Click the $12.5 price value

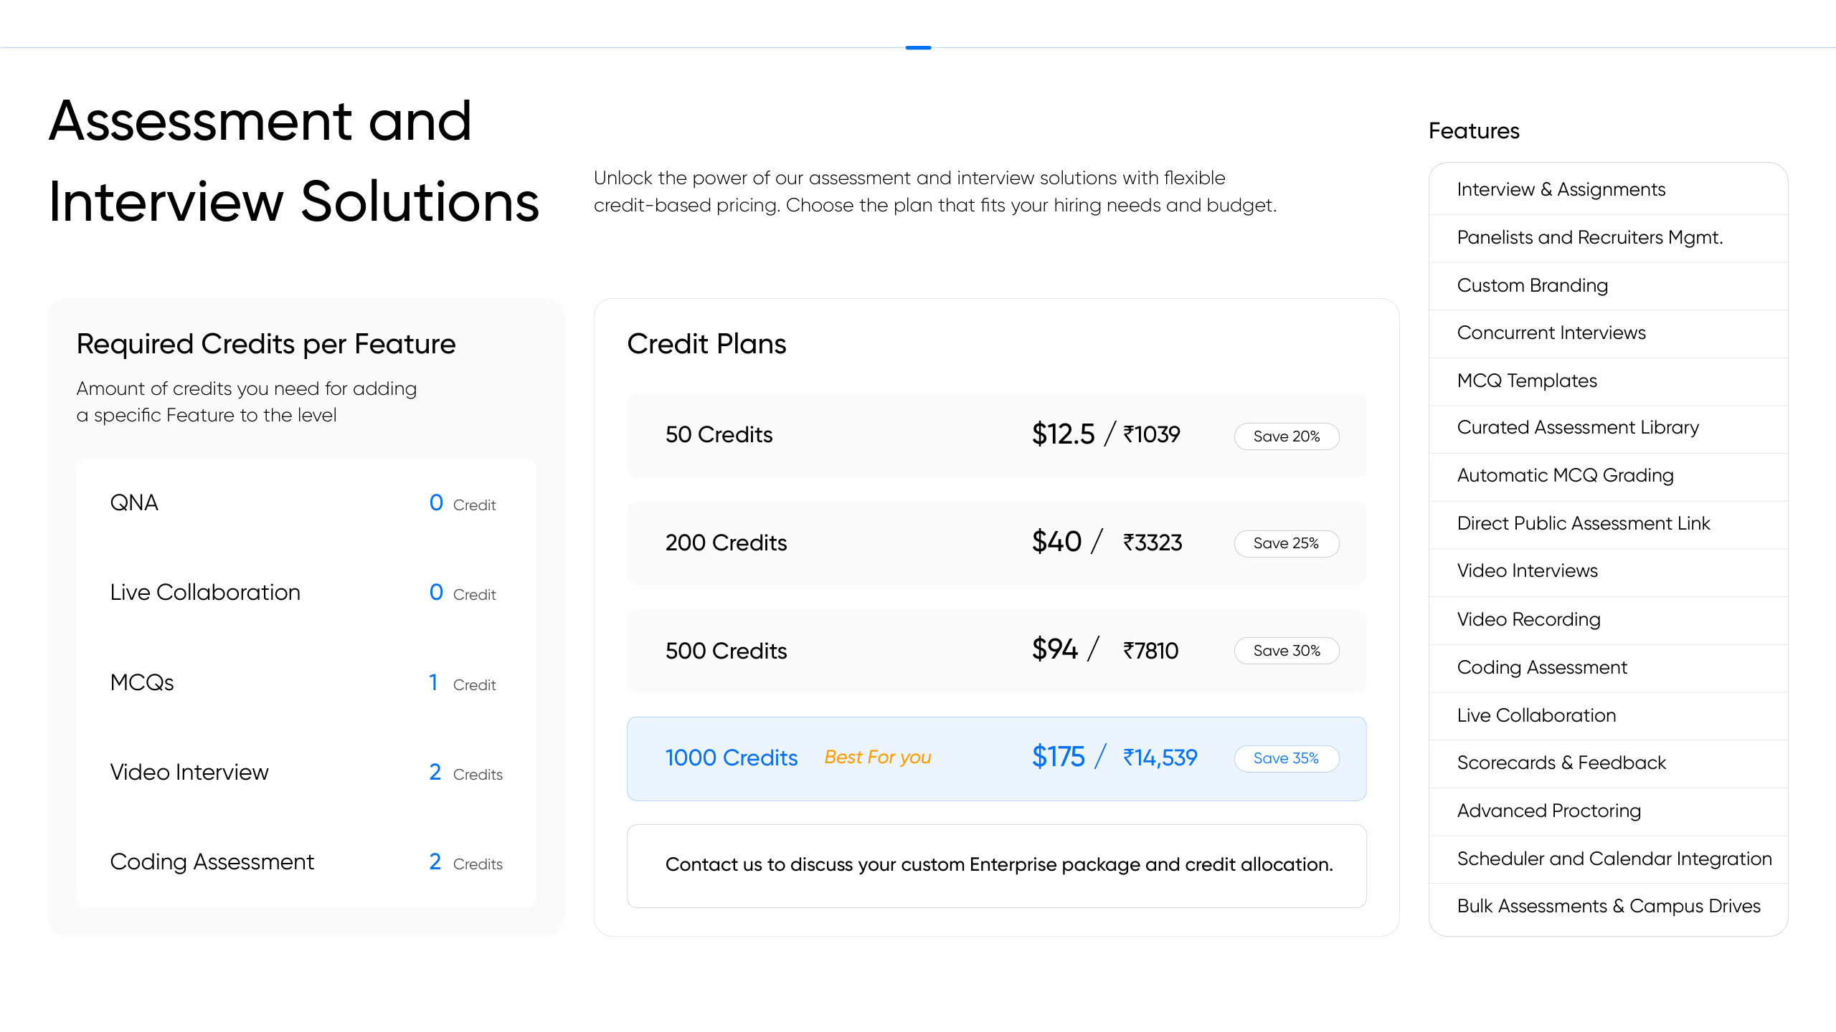[1063, 434]
